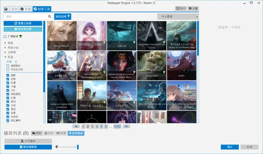The height and width of the screenshot is (154, 263).
Task: Deselect all tags with 无 link
Action: [16, 62]
